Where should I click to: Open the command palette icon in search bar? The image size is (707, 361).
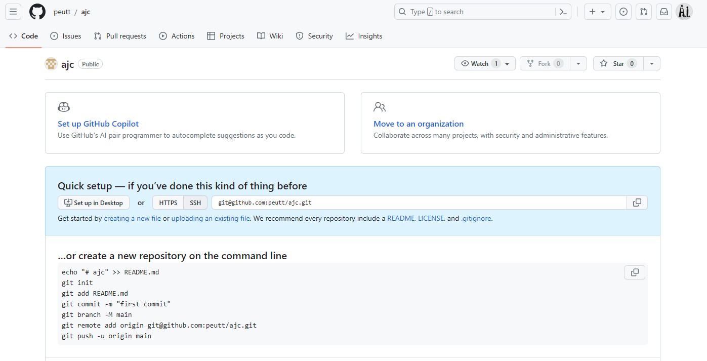coord(563,12)
